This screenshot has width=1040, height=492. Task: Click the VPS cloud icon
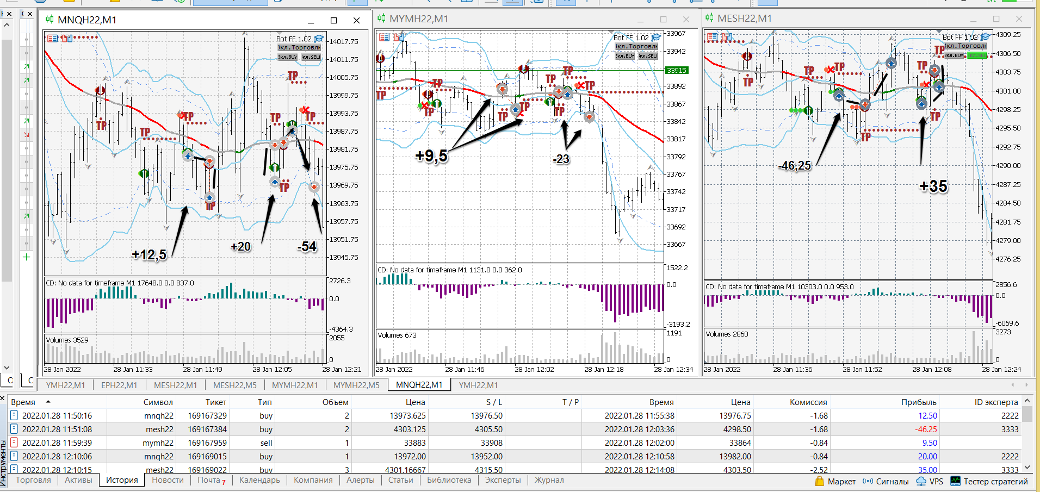(921, 481)
